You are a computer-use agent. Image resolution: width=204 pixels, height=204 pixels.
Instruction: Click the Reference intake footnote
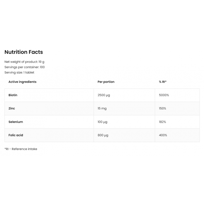[x=21, y=149]
